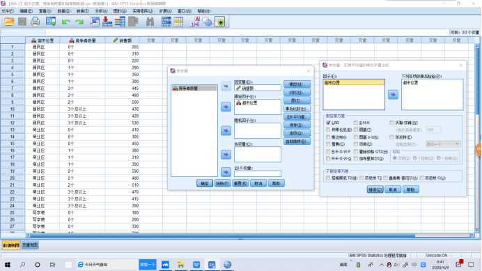Click the blue grid Split File toolbar icon
This screenshot has height=271, width=482.
point(166,22)
